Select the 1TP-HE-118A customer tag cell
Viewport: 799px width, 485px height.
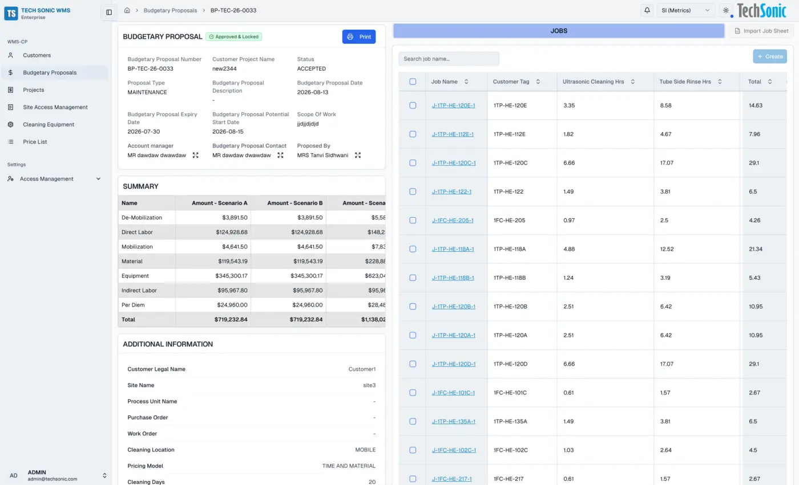[x=522, y=249]
